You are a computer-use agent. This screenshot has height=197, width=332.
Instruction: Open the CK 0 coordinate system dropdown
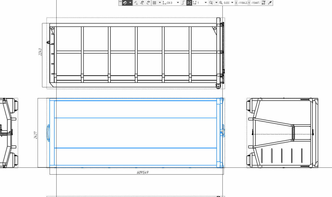(178, 3)
